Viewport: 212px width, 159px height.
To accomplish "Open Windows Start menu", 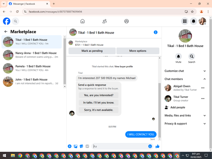I will point(4,156).
